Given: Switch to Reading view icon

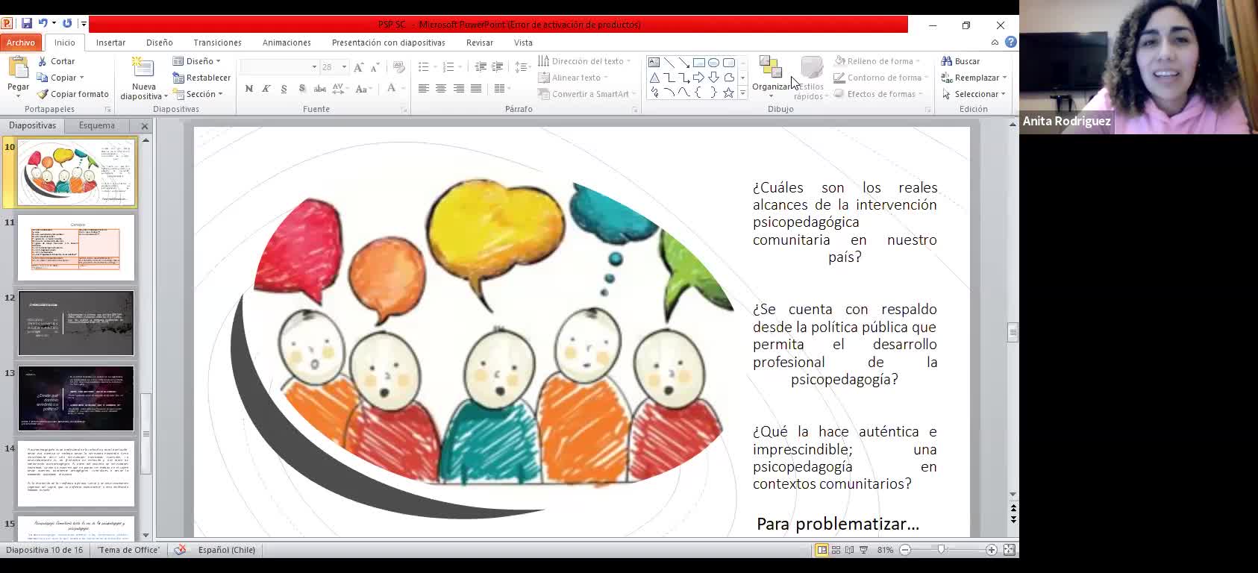Looking at the screenshot, I should point(850,550).
